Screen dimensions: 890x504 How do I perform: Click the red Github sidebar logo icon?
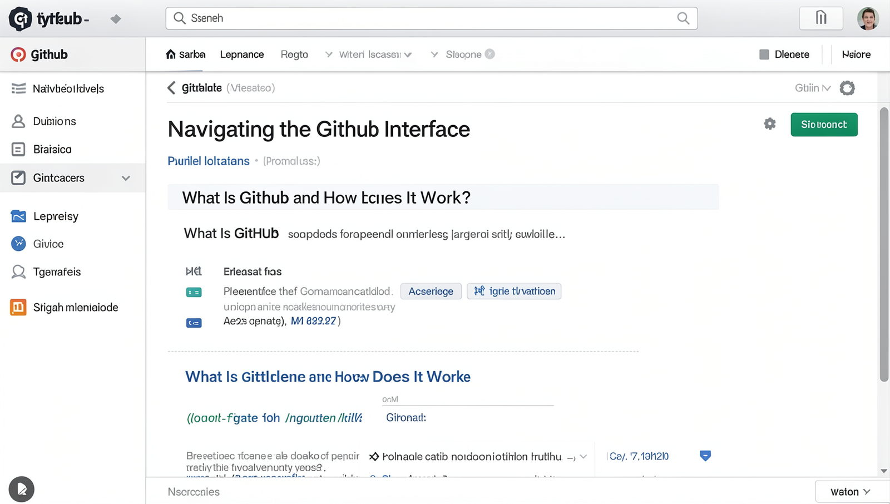pos(18,55)
